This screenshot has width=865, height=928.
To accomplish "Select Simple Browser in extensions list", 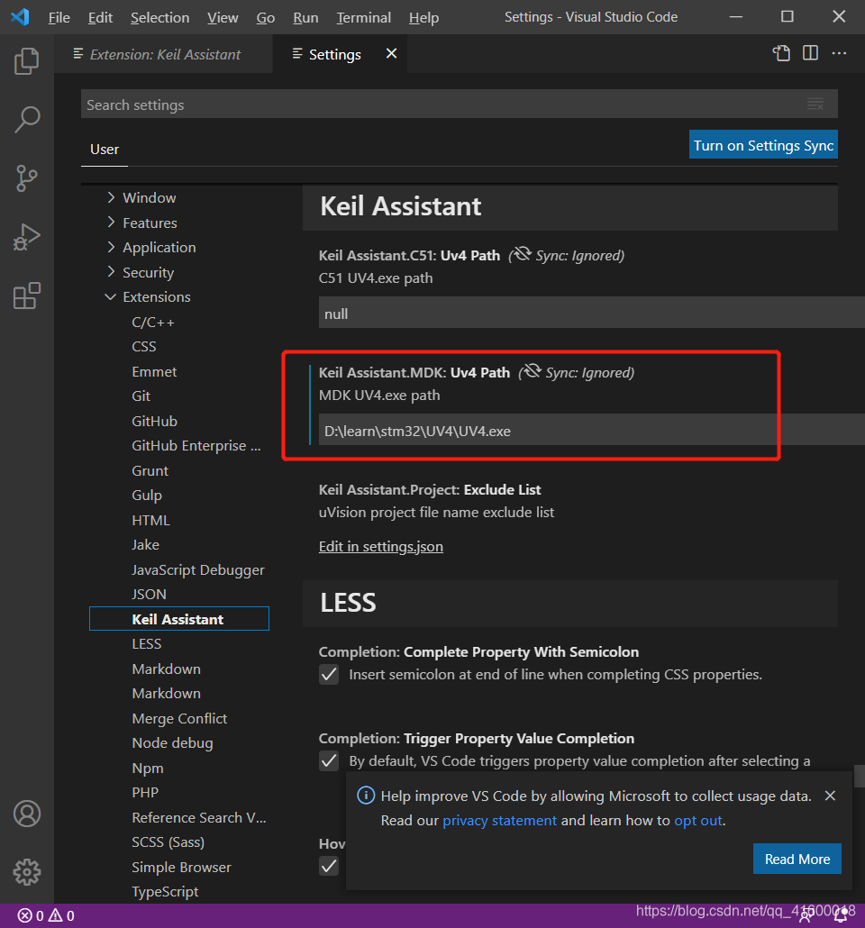I will [181, 867].
